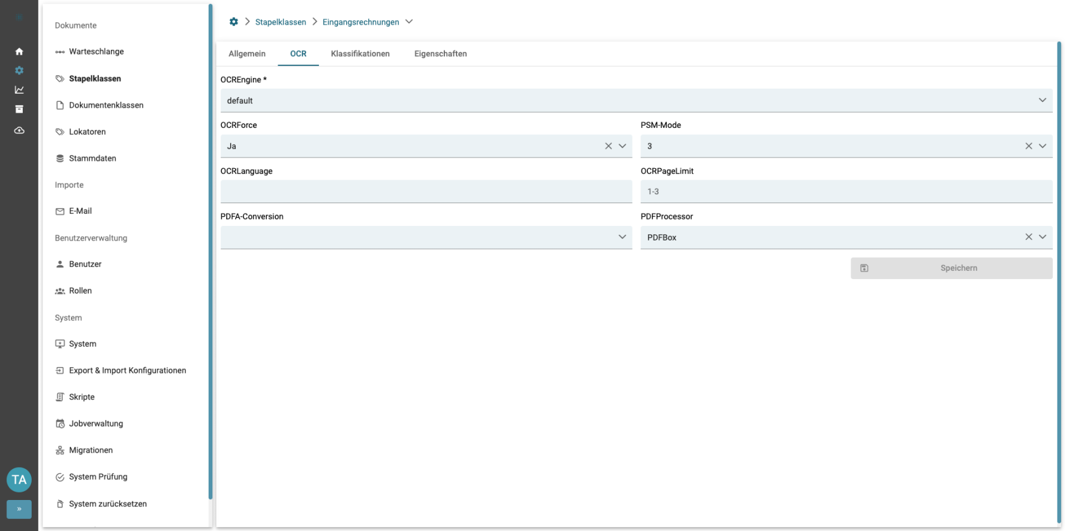Open the PDFProcessor dropdown arrow
Image resolution: width=1065 pixels, height=531 pixels.
1042,237
